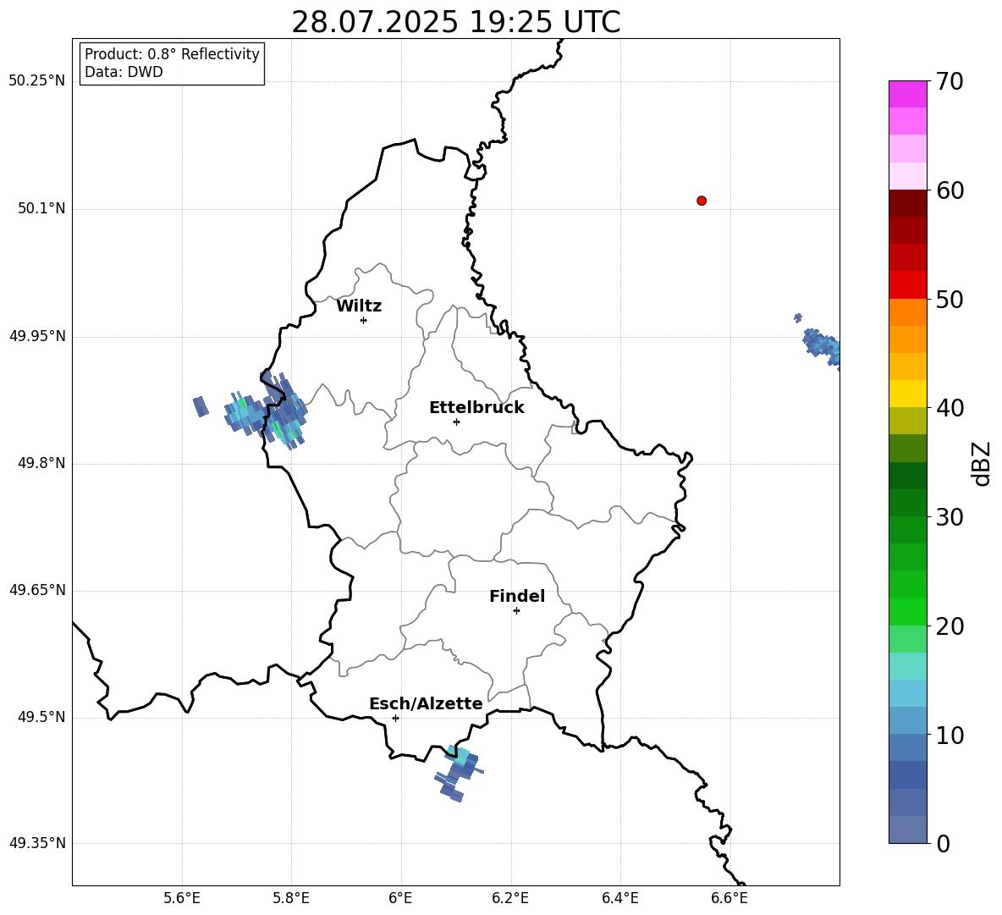Image resolution: width=1002 pixels, height=915 pixels.
Task: Click the 'Esch/Alzette' city label
Action: coord(426,703)
